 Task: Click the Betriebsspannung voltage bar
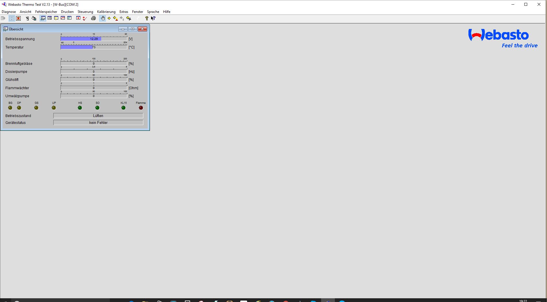coord(94,39)
